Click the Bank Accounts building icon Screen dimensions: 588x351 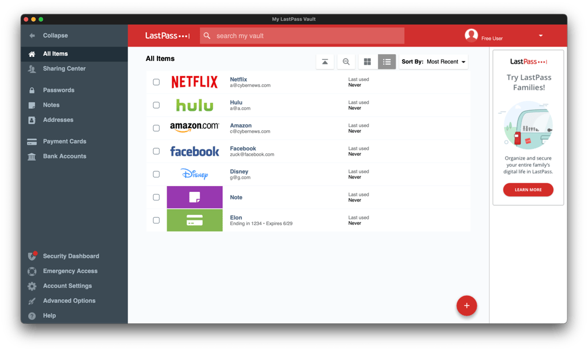(x=32, y=156)
